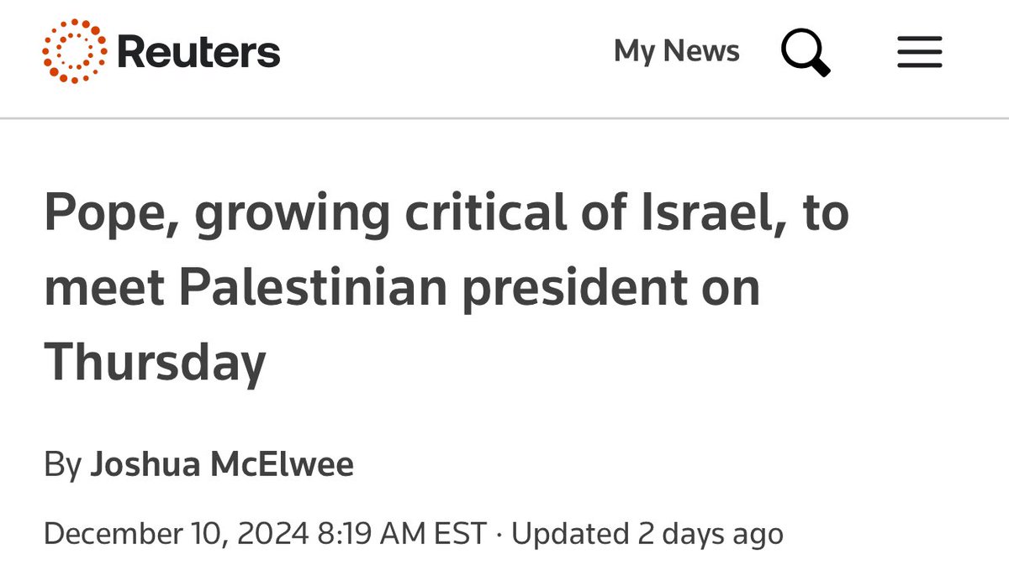The width and height of the screenshot is (1009, 586).
Task: Click the phrase 'growing critical' in headline
Action: click(378, 214)
